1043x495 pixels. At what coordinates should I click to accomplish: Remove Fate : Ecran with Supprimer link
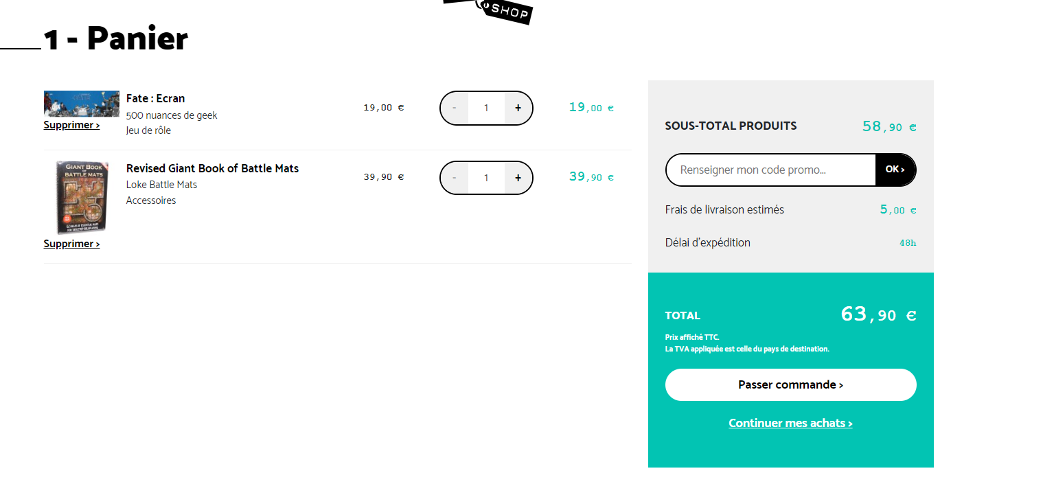click(x=71, y=125)
